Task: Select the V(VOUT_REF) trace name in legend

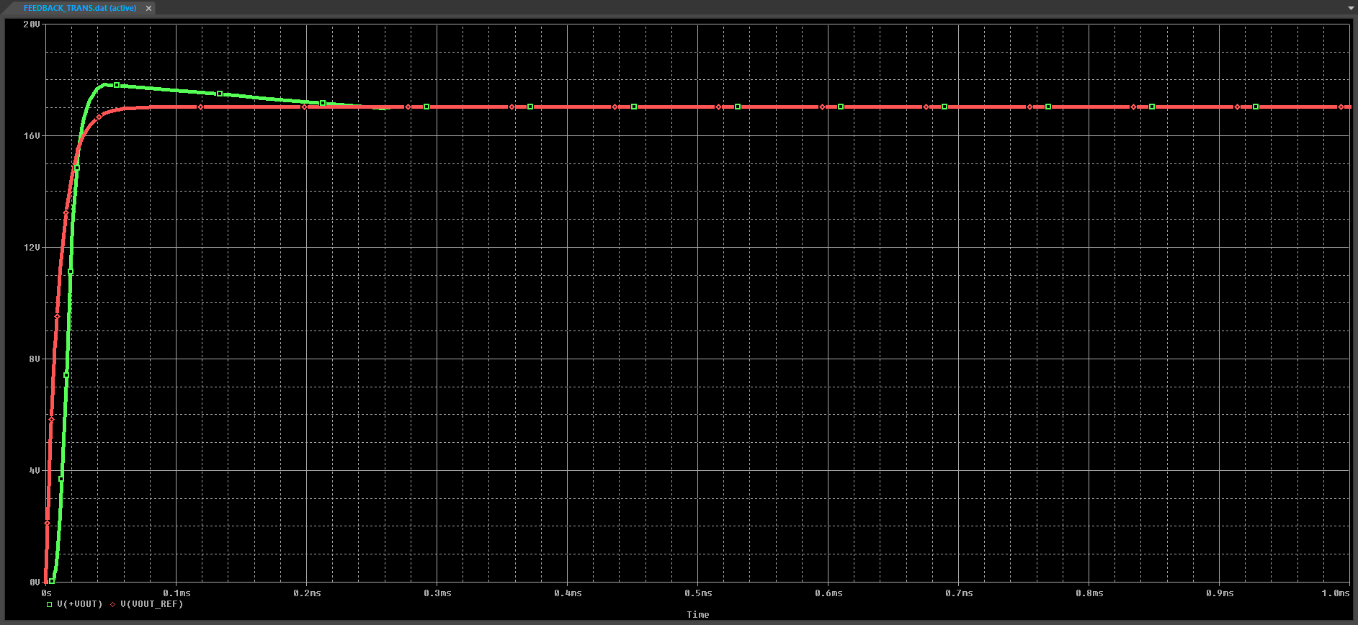Action: [x=151, y=604]
